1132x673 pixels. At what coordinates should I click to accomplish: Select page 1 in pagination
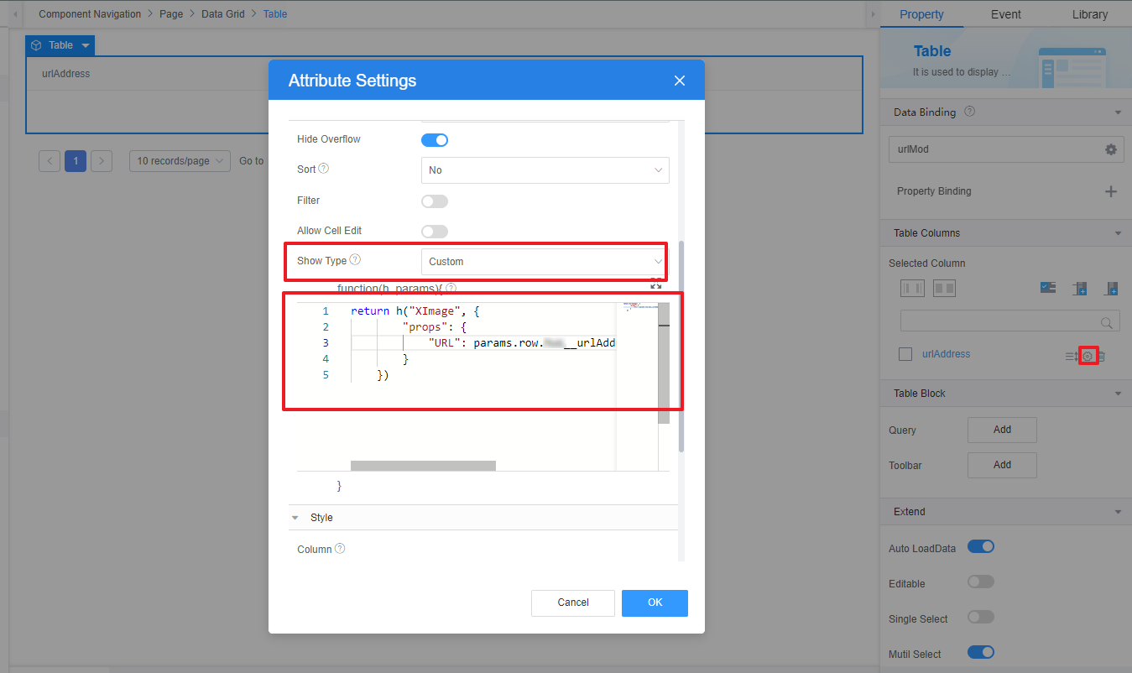(76, 161)
